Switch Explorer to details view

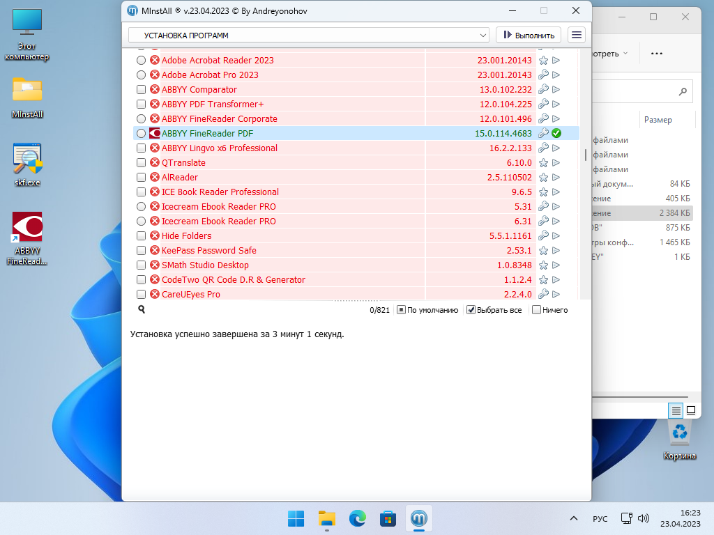point(676,410)
